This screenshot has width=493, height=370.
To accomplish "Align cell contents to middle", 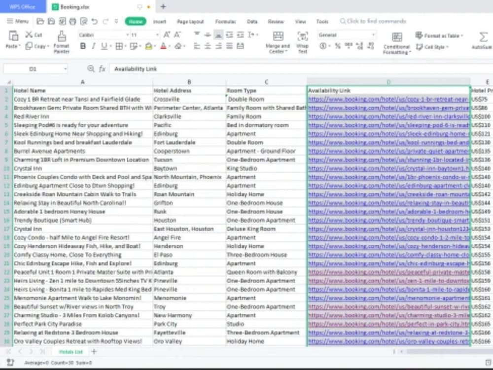I will (x=208, y=35).
